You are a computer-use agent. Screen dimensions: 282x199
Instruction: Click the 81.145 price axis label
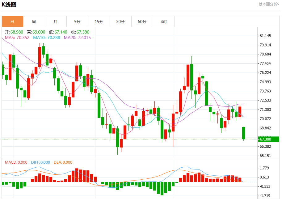point(265,36)
